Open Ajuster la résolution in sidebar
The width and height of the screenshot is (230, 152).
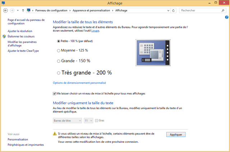20,31
